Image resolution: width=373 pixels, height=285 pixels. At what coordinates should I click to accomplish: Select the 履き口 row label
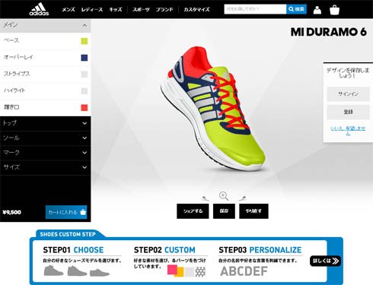pyautogui.click(x=11, y=107)
